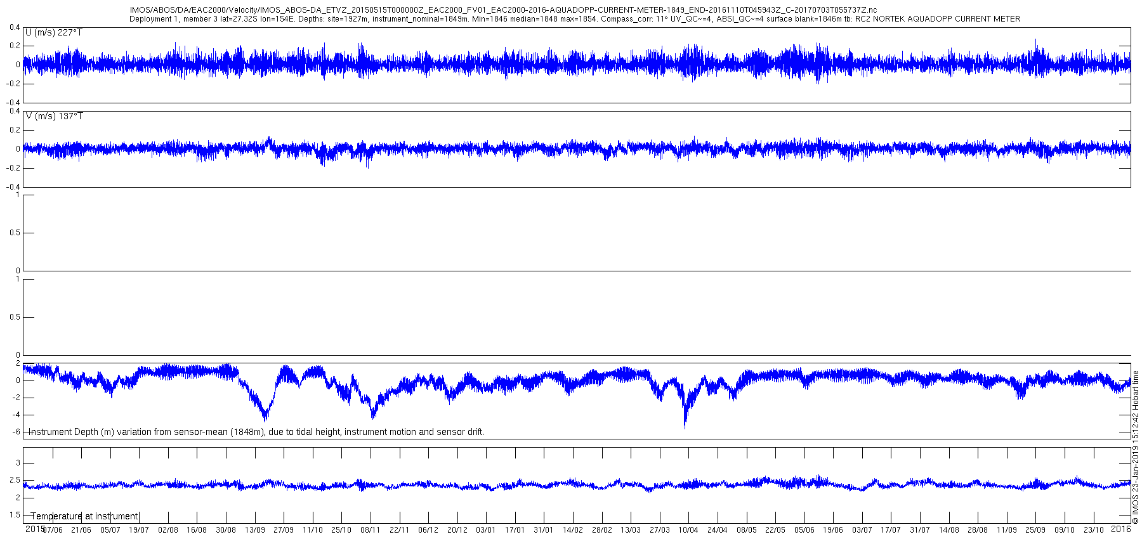Select the 08/11 date tick label
The image size is (1142, 539).
(x=371, y=530)
